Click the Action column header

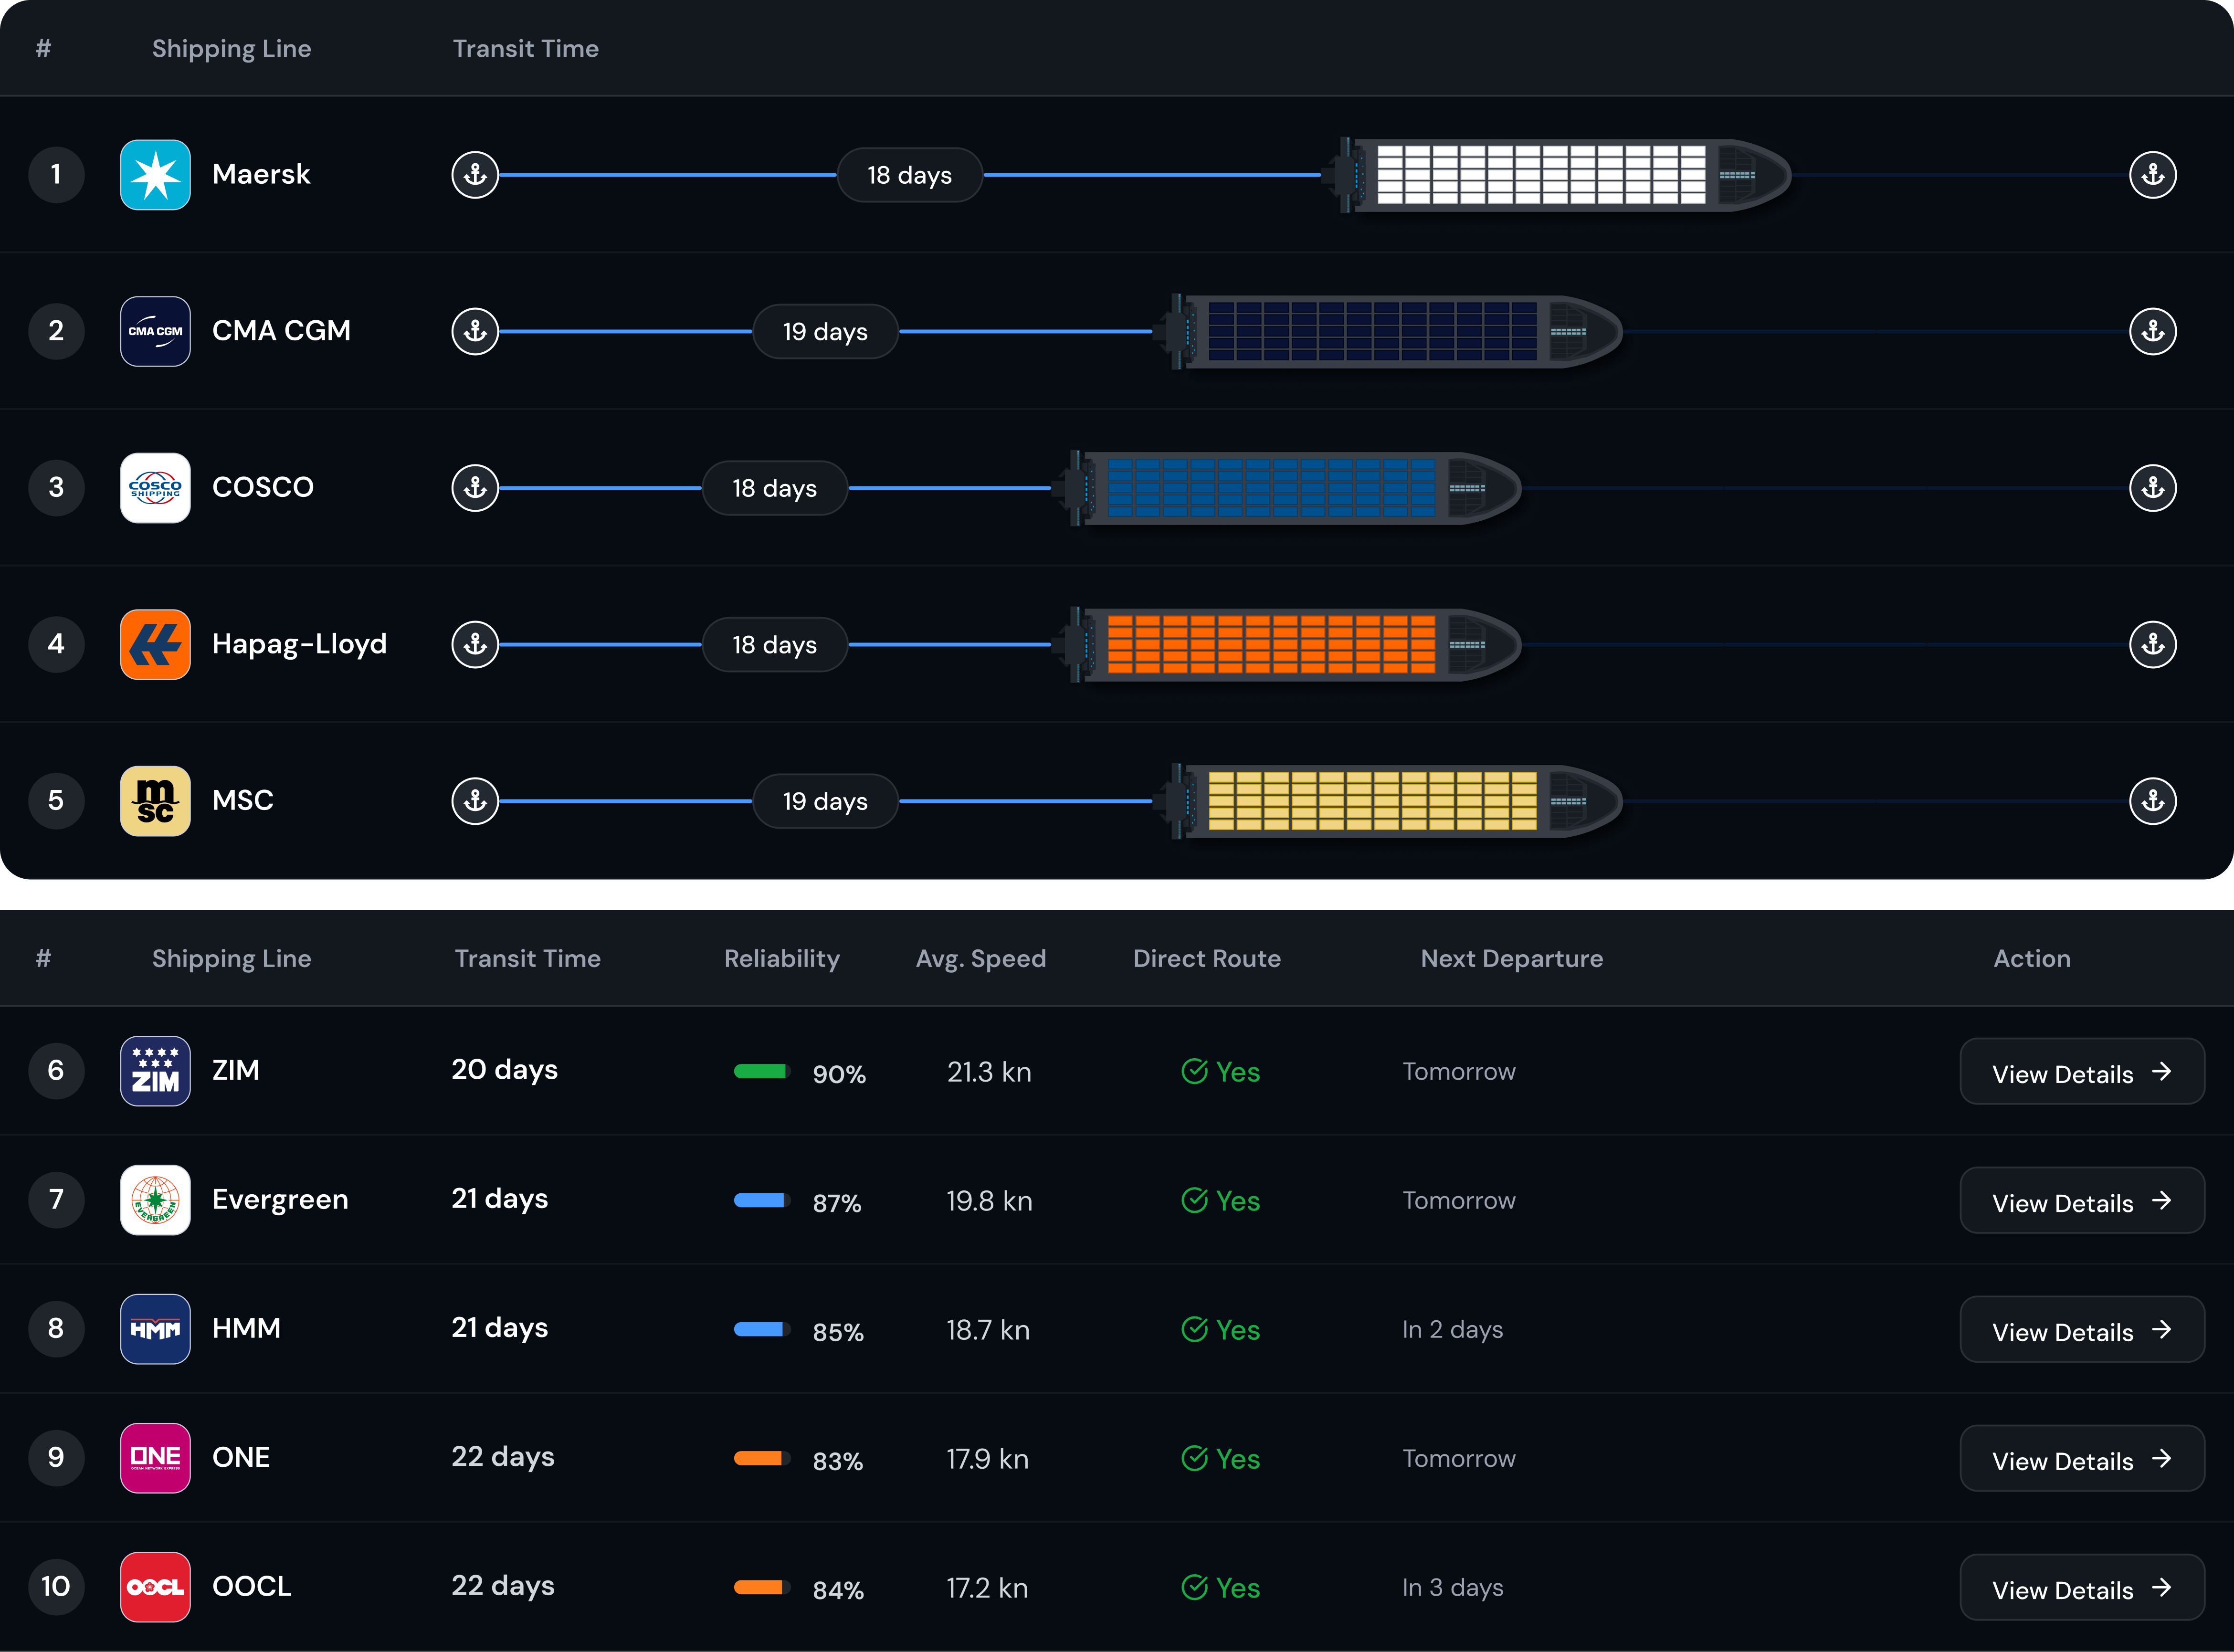[2032, 958]
